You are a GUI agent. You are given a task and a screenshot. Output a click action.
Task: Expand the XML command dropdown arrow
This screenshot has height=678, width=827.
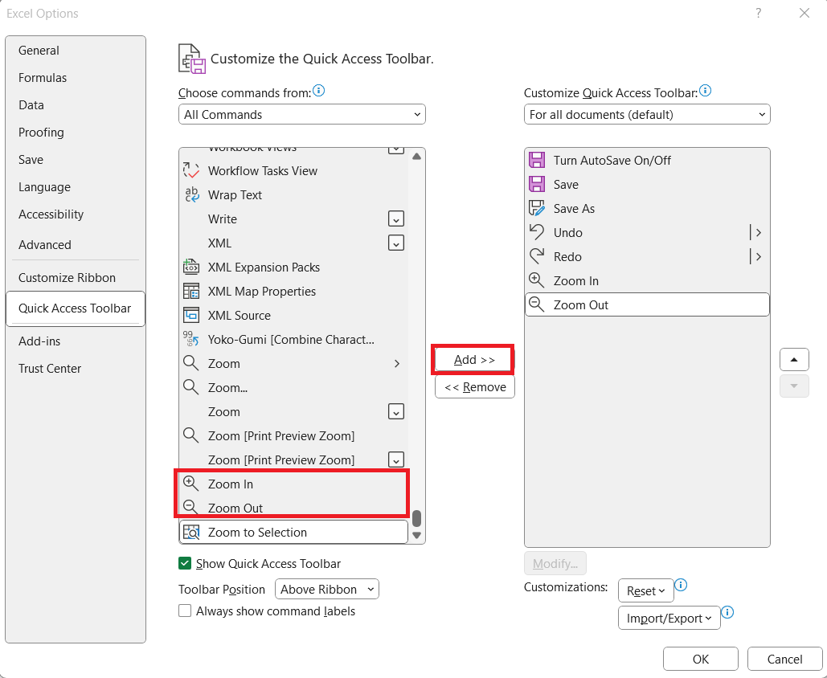pyautogui.click(x=396, y=243)
